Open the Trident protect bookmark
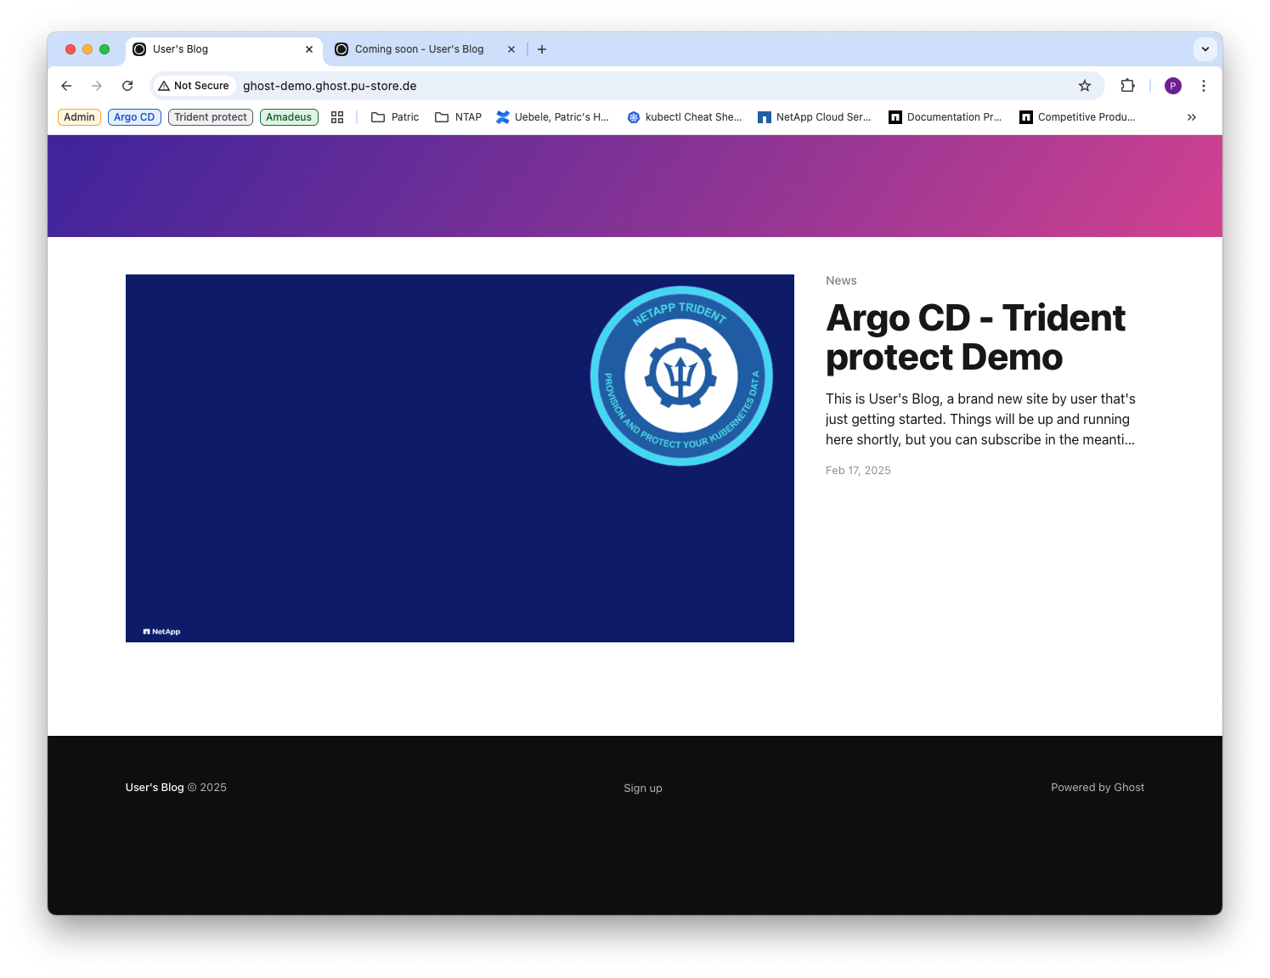 pos(211,117)
